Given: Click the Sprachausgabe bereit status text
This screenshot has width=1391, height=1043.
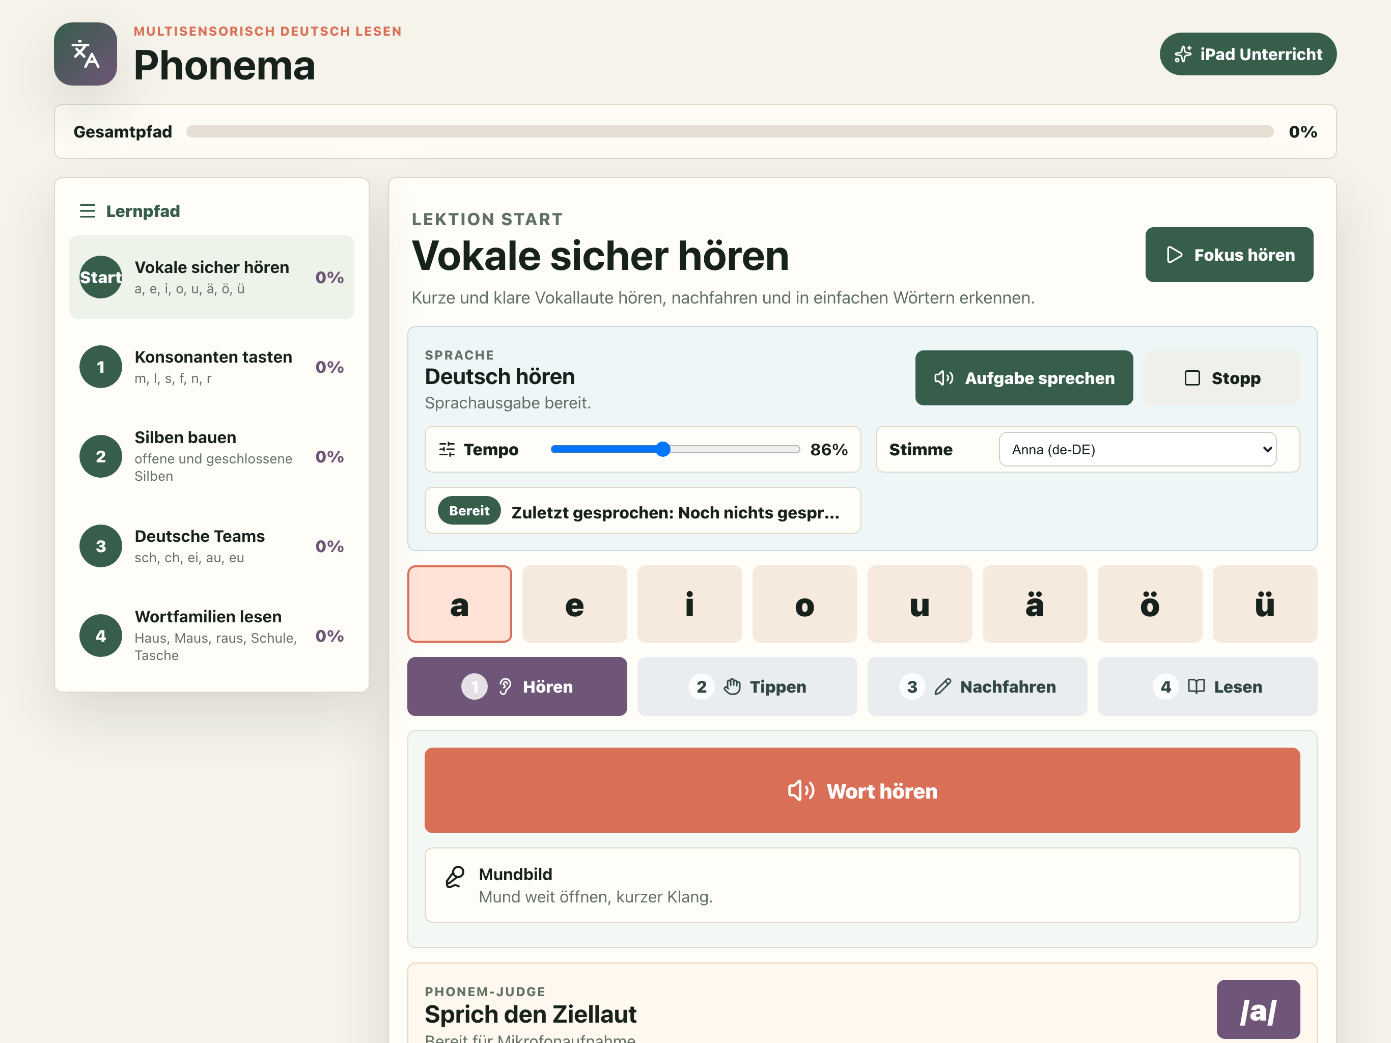Looking at the screenshot, I should point(508,403).
